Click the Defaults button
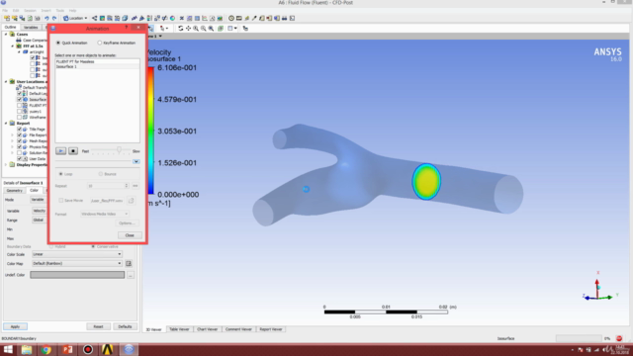The image size is (633, 356). (126, 326)
